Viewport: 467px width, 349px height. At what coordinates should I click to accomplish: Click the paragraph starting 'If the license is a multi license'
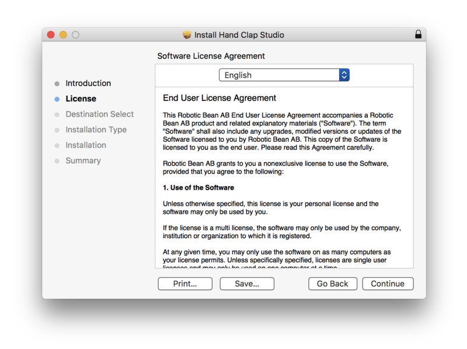282,232
